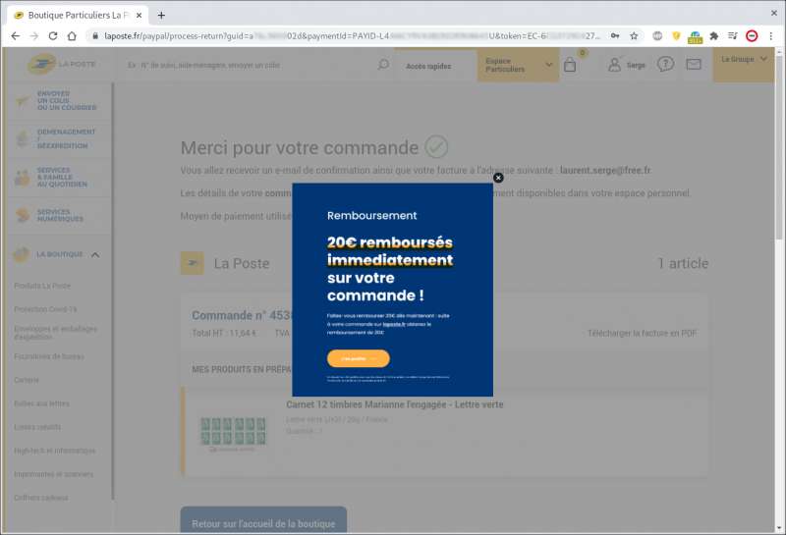The image size is (786, 535).
Task: Open the puzzle piece extensions menu
Action: click(x=714, y=36)
